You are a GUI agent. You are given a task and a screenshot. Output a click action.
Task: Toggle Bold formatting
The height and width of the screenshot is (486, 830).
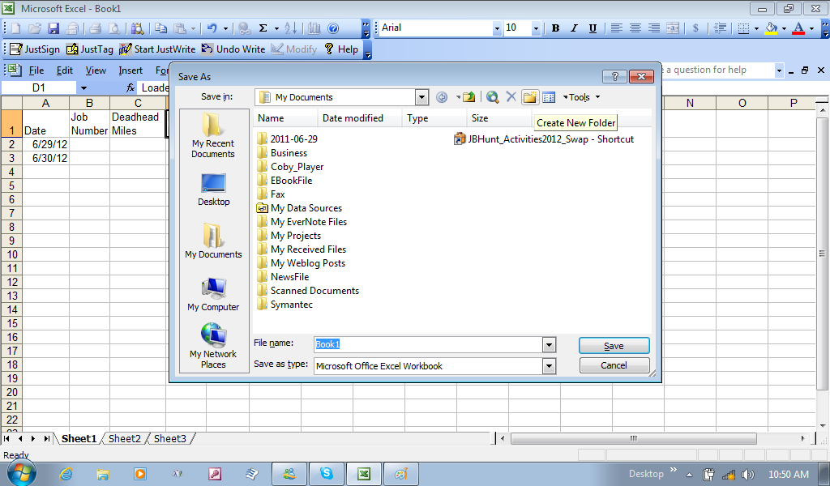tap(555, 28)
